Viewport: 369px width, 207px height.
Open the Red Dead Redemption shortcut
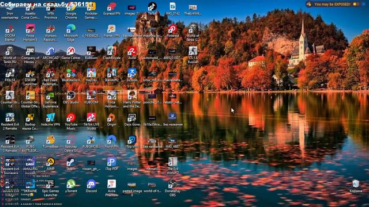51,78
